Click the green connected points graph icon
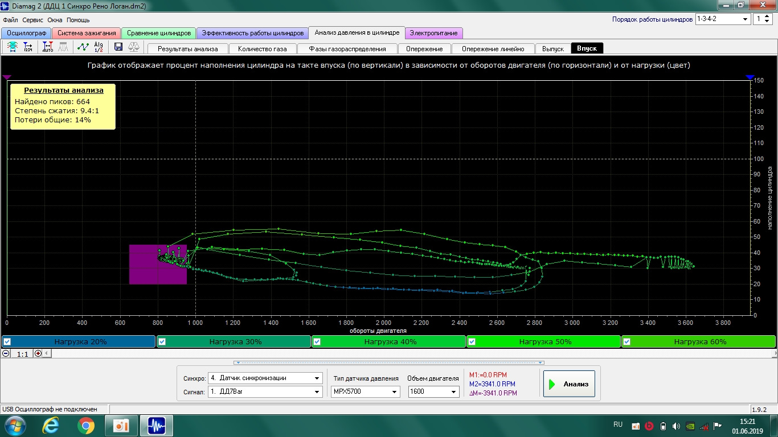The height and width of the screenshot is (437, 778). 83,47
